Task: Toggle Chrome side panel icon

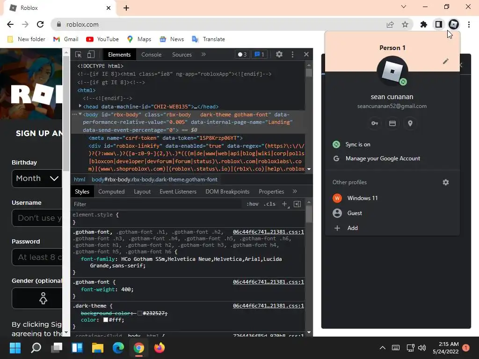Action: click(439, 24)
